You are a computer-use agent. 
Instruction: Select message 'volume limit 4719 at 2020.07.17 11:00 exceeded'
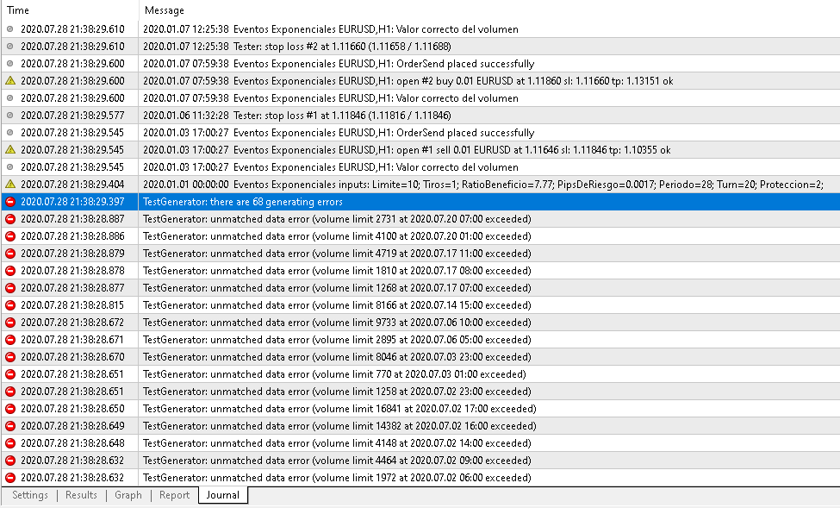337,254
